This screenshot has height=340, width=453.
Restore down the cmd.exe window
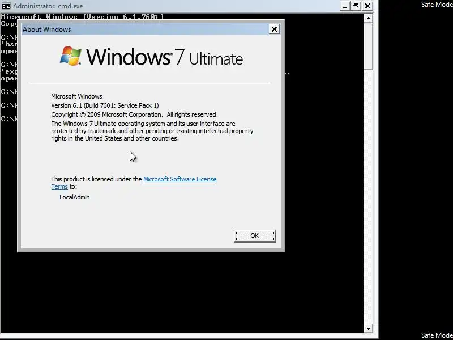(356, 6)
